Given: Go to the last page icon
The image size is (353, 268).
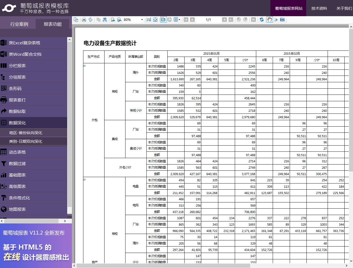Looking at the screenshot, I should 231,20.
